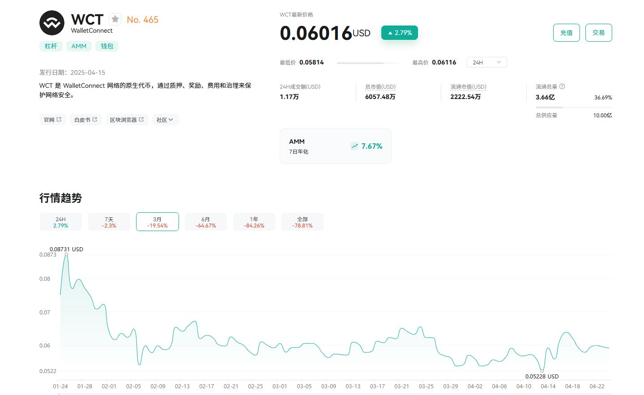644x395 pixels.
Task: Expand the 社区 community dropdown
Action: [165, 120]
